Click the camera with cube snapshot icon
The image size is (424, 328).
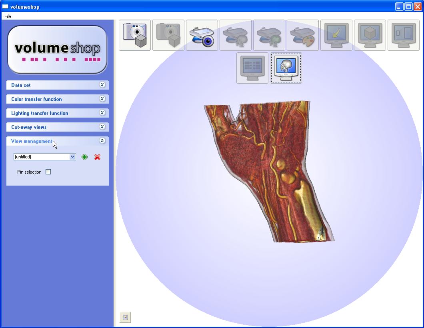click(135, 35)
